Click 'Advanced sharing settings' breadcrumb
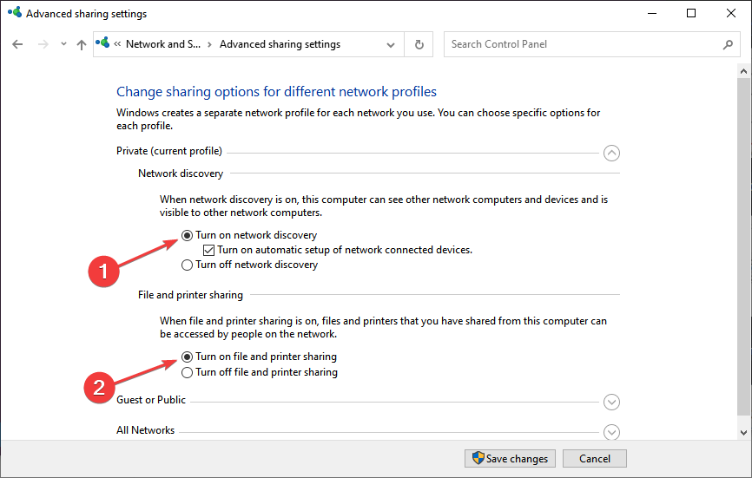 coord(280,44)
